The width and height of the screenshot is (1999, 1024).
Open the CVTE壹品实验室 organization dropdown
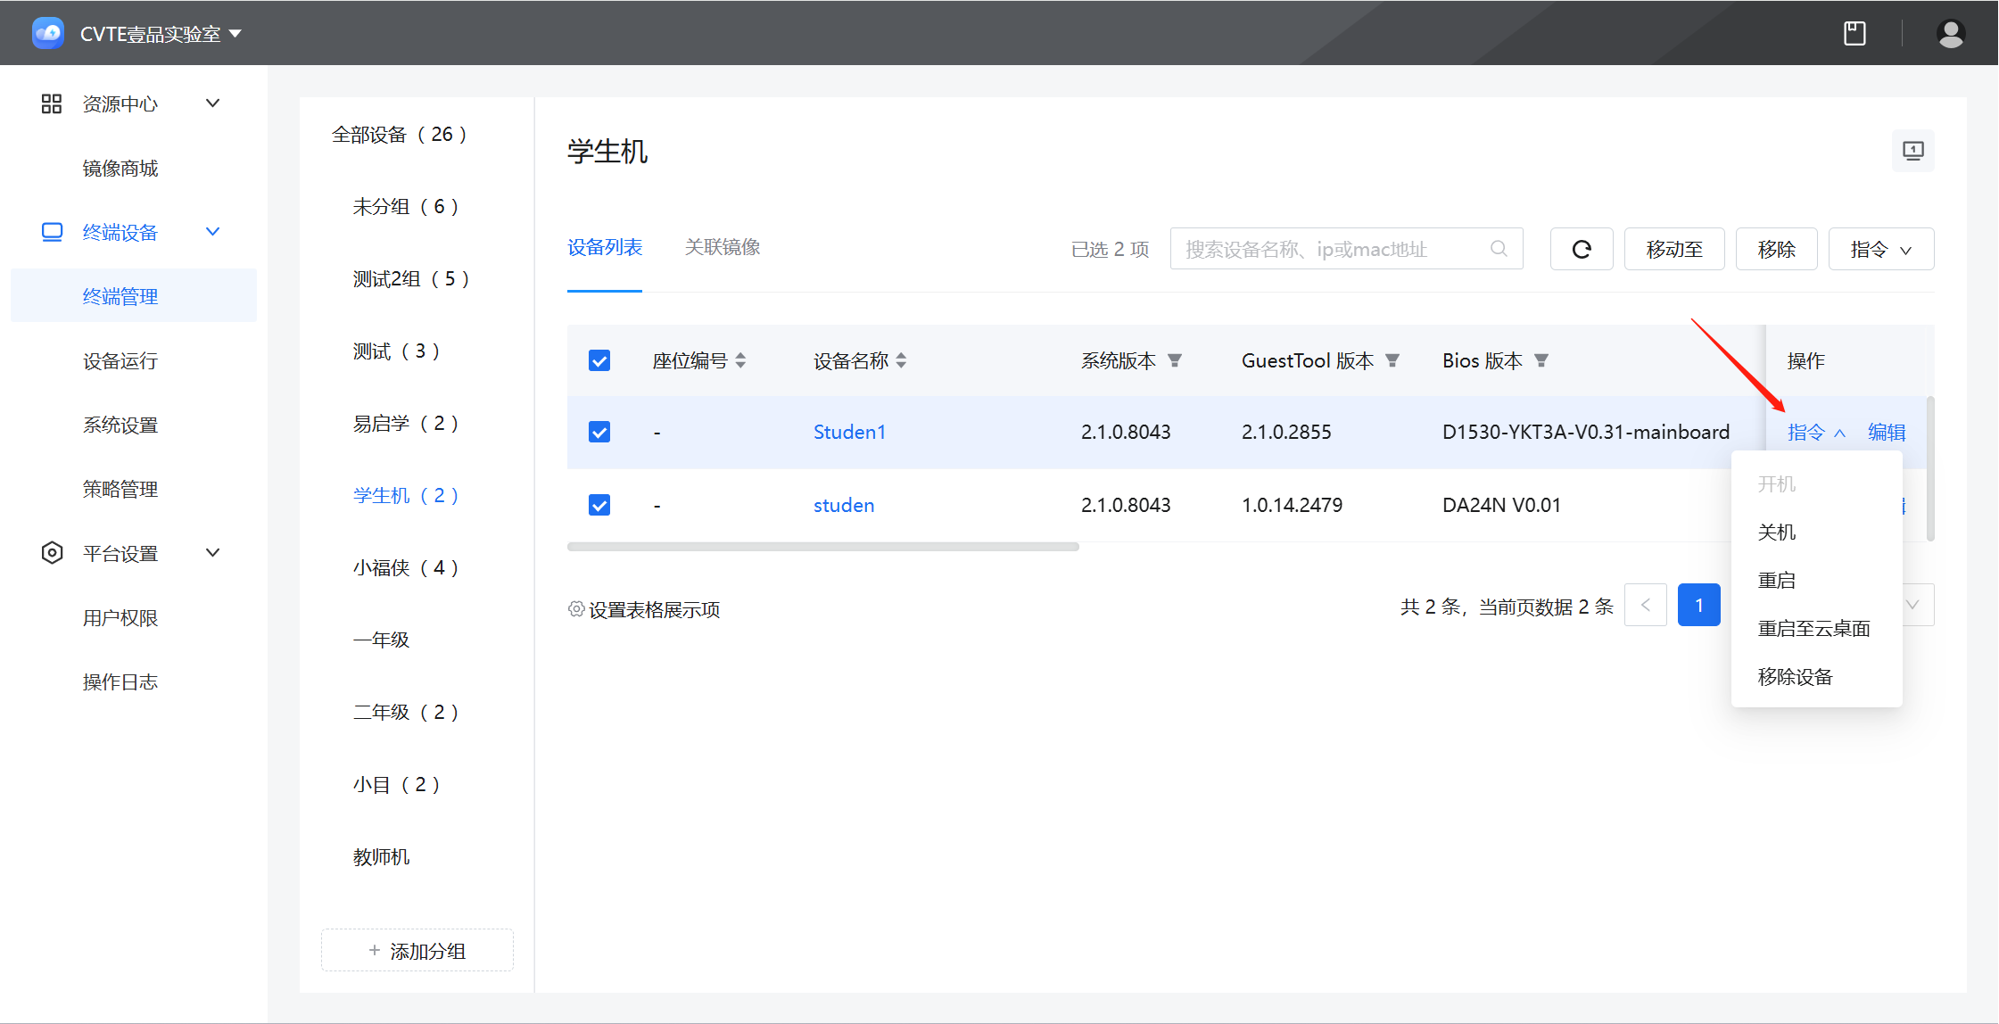pyautogui.click(x=161, y=34)
